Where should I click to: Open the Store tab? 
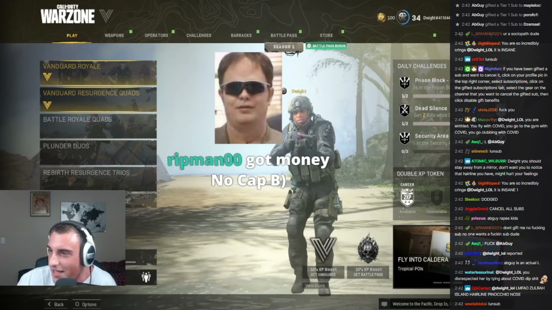(326, 35)
